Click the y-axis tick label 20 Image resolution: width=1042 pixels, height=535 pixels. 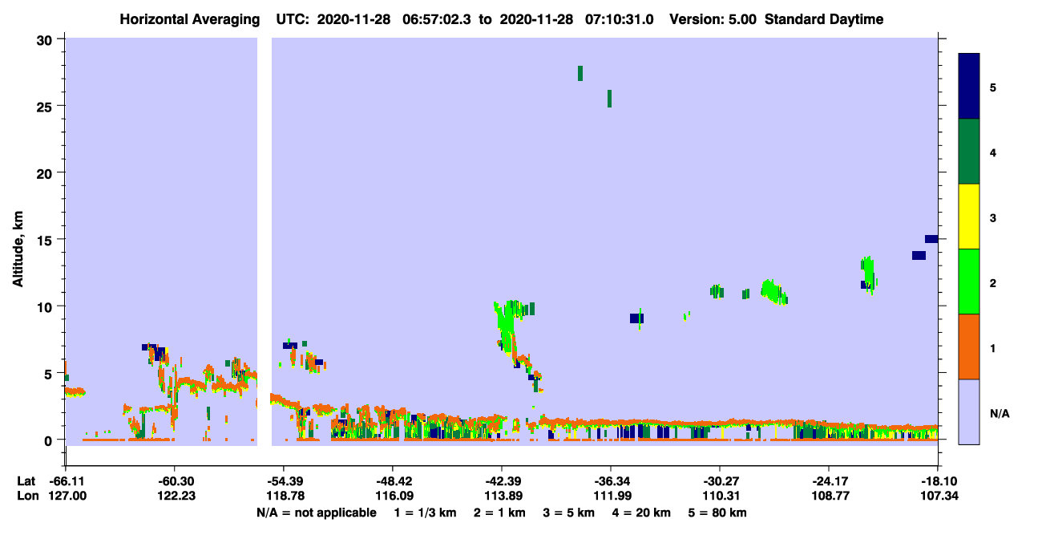pyautogui.click(x=45, y=172)
